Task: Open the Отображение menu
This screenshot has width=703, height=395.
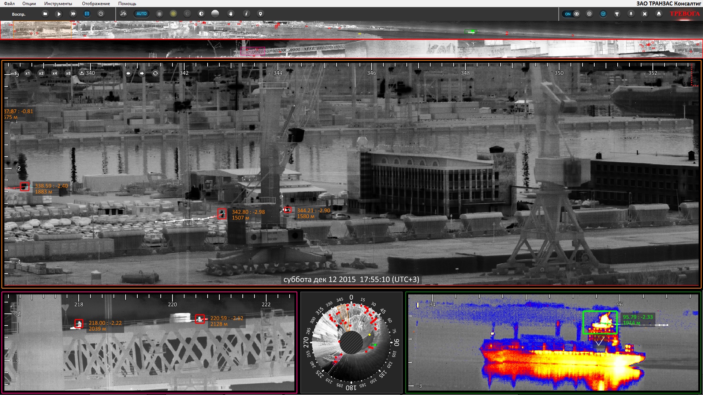Action: click(96, 4)
